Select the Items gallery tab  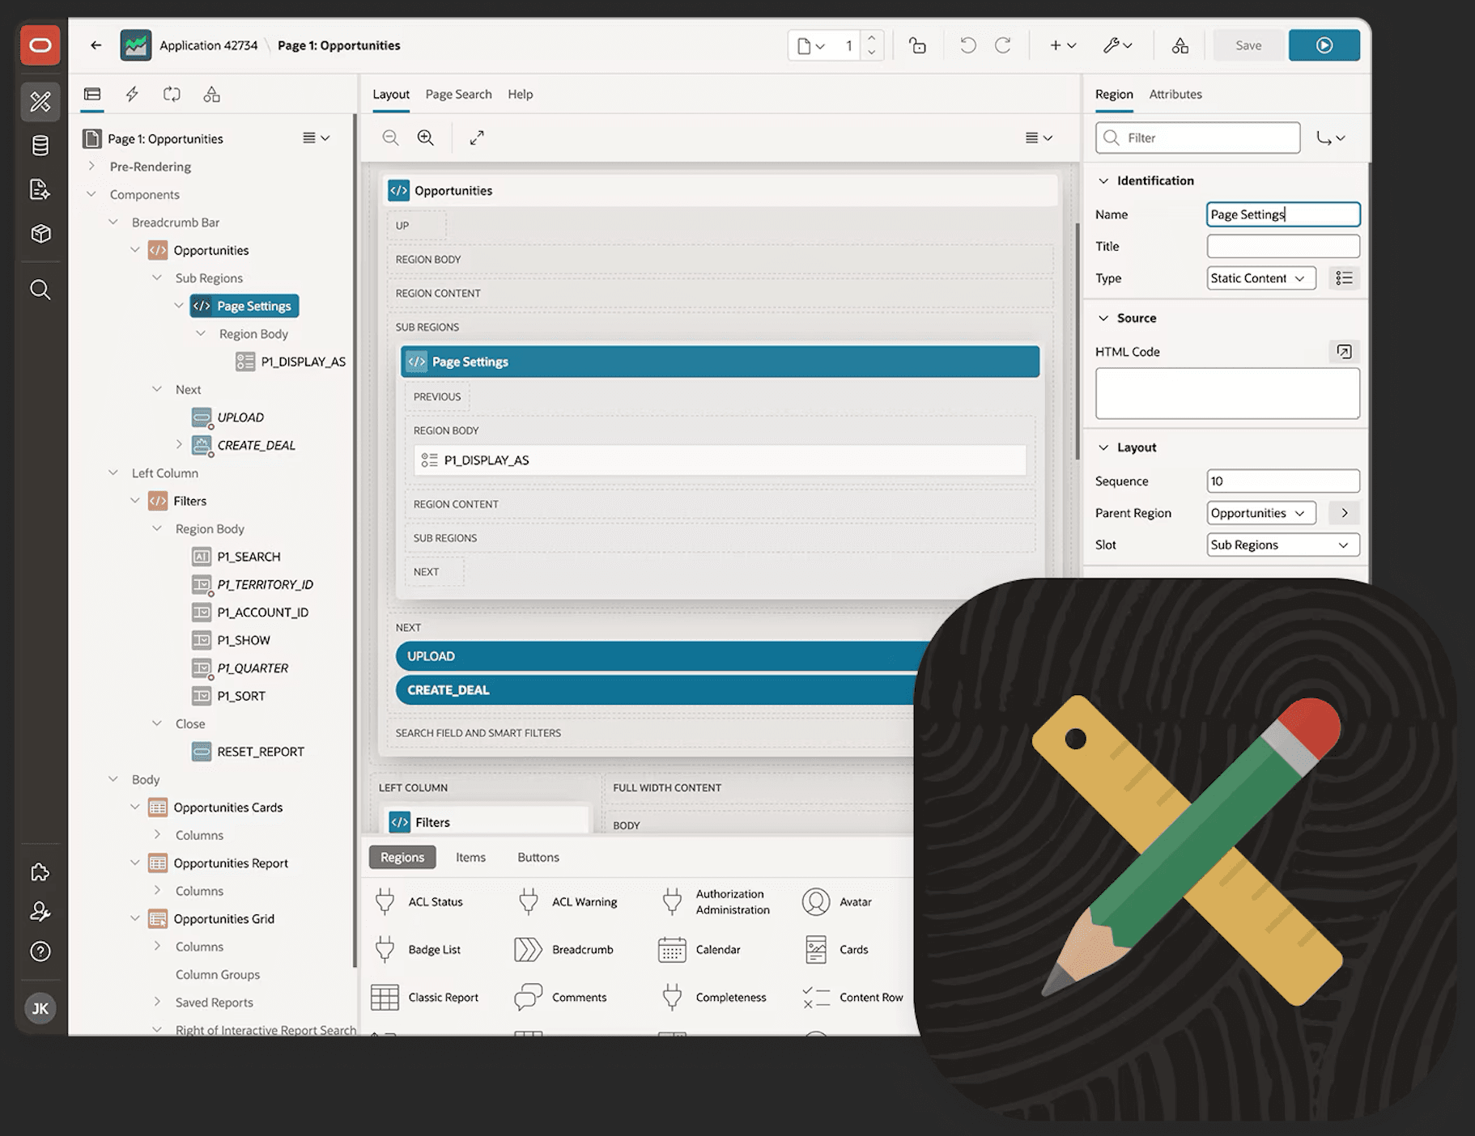[470, 857]
